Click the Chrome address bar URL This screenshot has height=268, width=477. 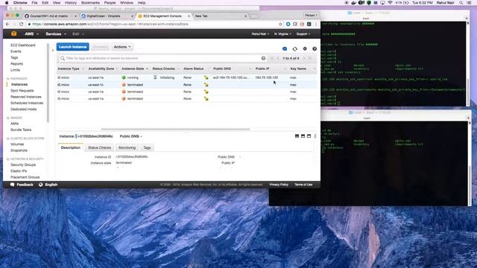(x=152, y=24)
